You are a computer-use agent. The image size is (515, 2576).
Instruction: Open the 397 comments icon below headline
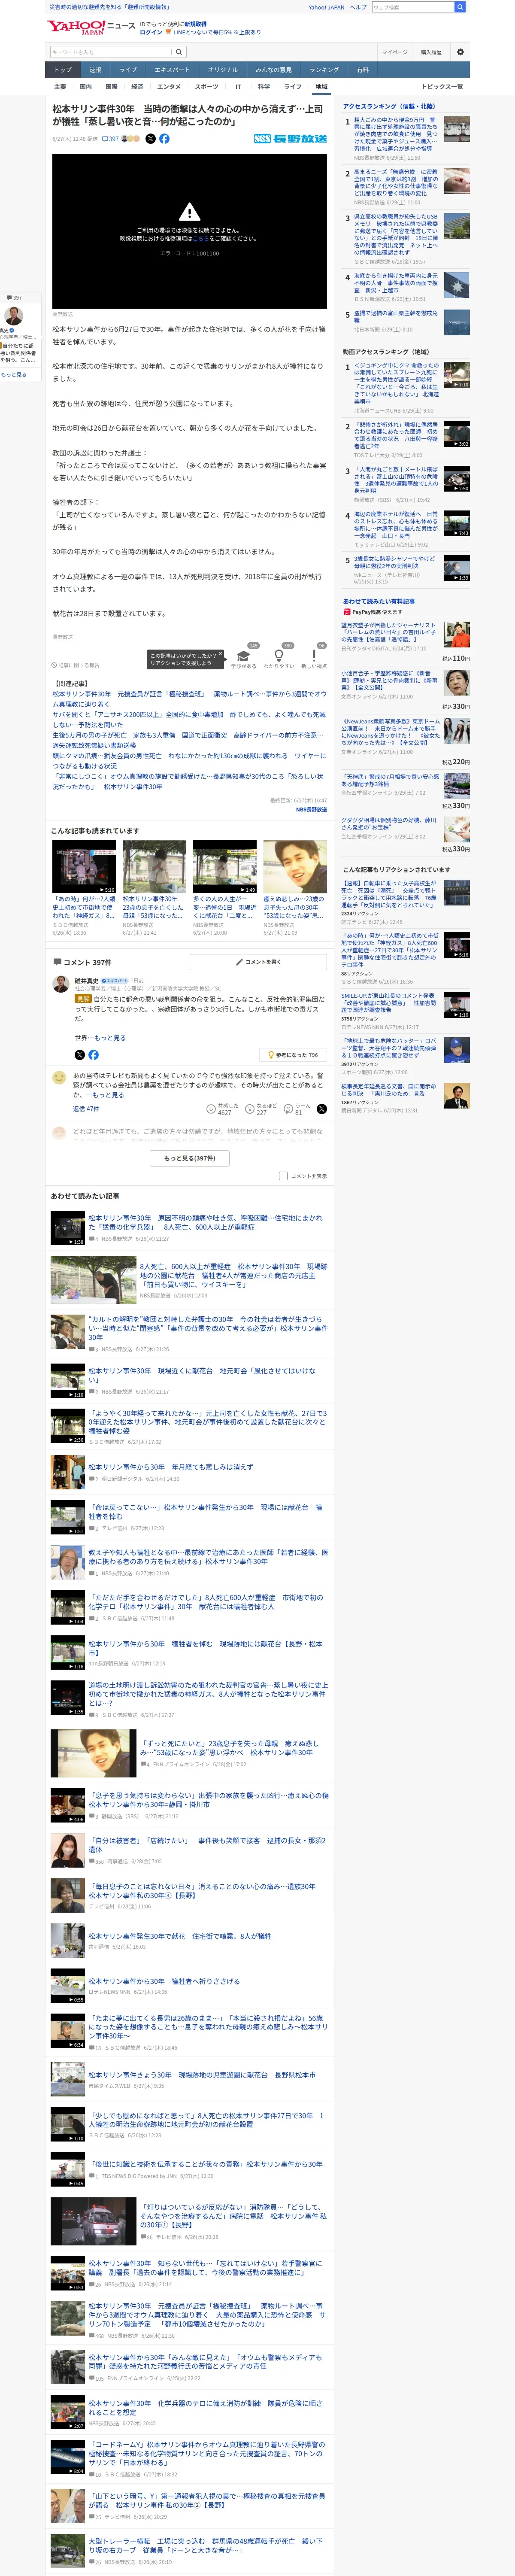pyautogui.click(x=110, y=139)
